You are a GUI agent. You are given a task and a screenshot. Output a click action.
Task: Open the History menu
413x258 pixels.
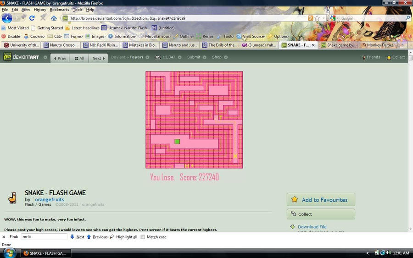(x=40, y=10)
